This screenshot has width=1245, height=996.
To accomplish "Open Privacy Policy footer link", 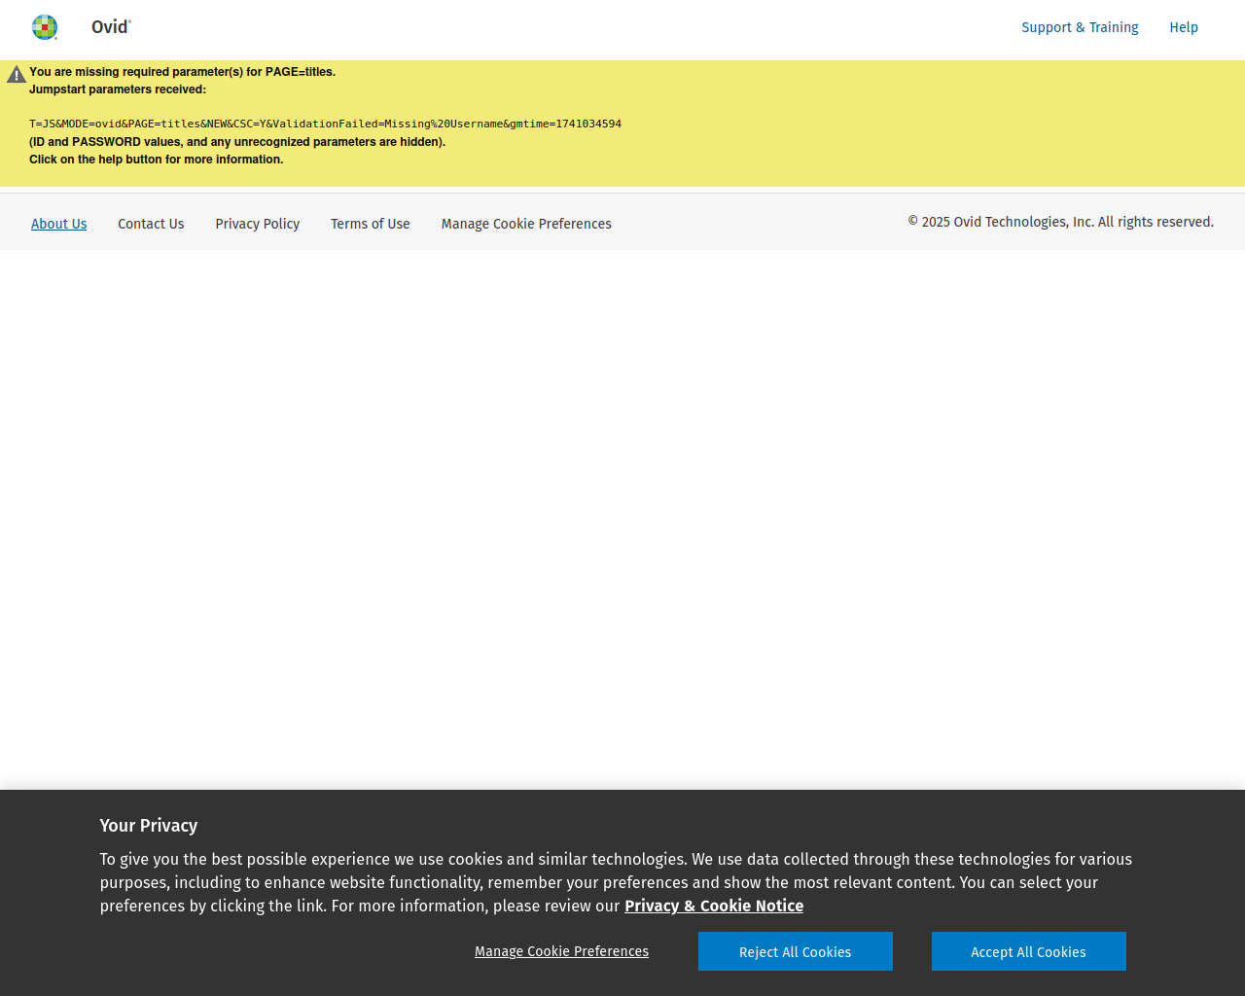I will 258,224.
